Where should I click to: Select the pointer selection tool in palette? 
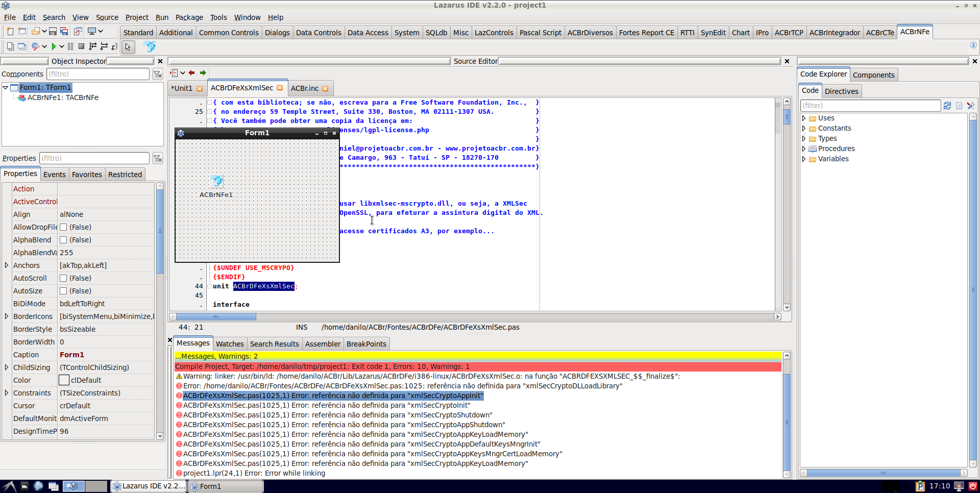pyautogui.click(x=128, y=47)
